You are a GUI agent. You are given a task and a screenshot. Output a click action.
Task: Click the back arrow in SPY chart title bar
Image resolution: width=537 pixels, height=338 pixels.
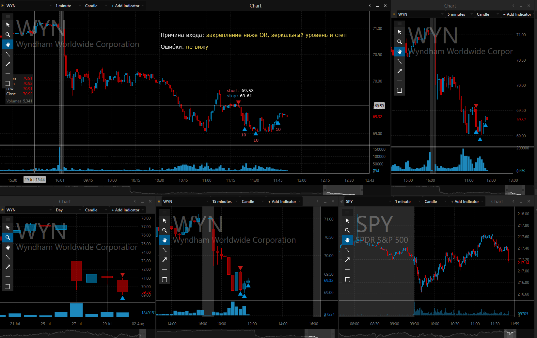click(513, 201)
